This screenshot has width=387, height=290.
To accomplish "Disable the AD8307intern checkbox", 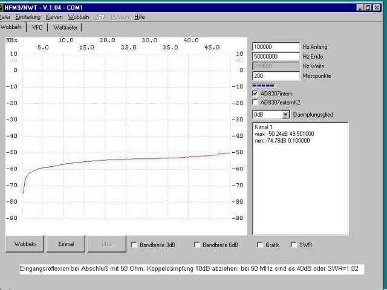I will click(255, 94).
